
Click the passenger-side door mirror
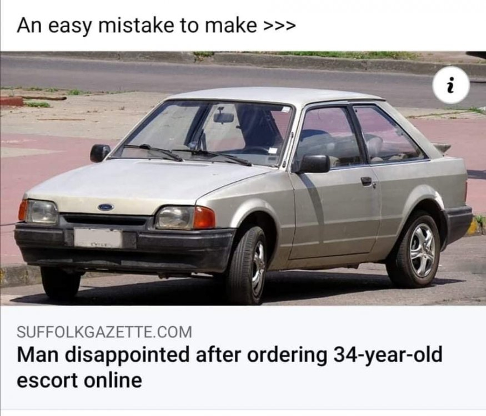[x=100, y=153]
